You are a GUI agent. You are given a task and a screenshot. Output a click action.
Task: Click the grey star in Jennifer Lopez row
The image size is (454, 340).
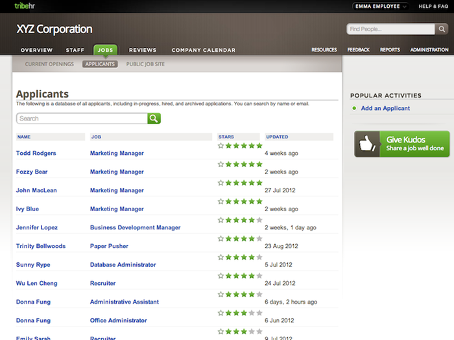click(x=259, y=220)
